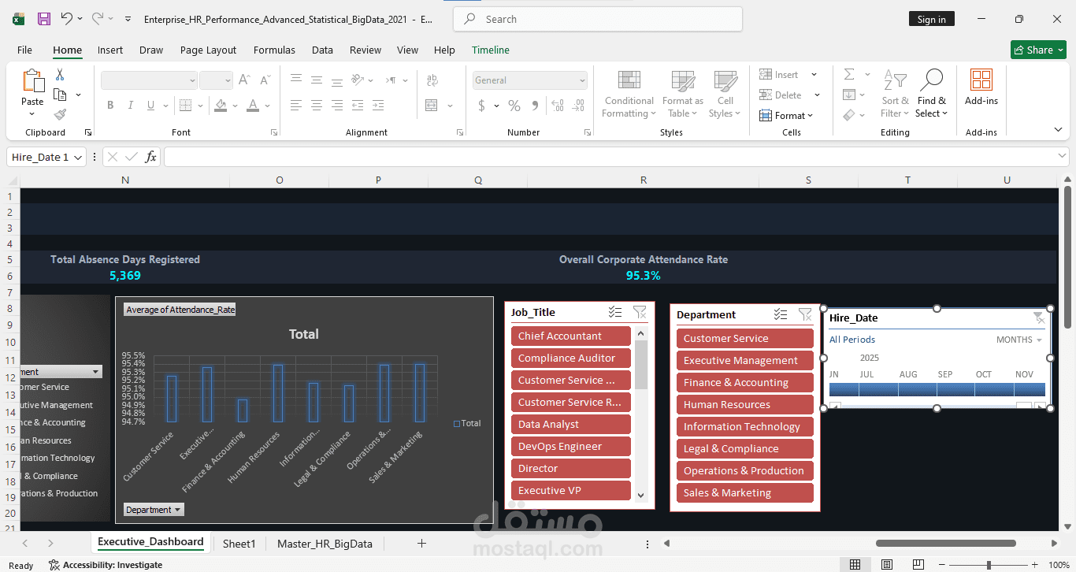Image resolution: width=1076 pixels, height=572 pixels.
Task: Increase font size icon
Action: 244,80
